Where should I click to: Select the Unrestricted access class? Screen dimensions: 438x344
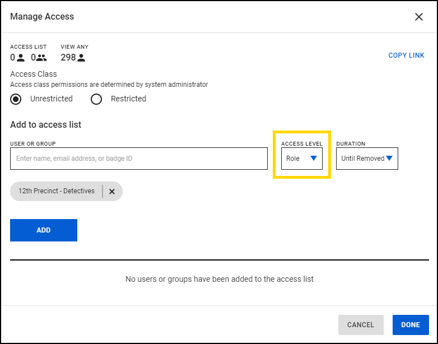click(x=17, y=99)
